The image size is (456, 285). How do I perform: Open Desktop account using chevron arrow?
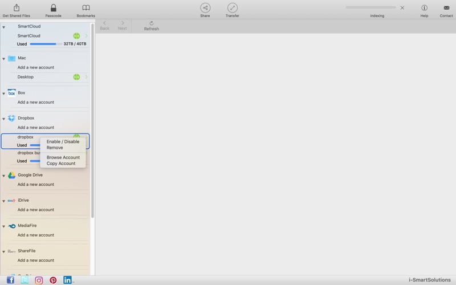(87, 77)
